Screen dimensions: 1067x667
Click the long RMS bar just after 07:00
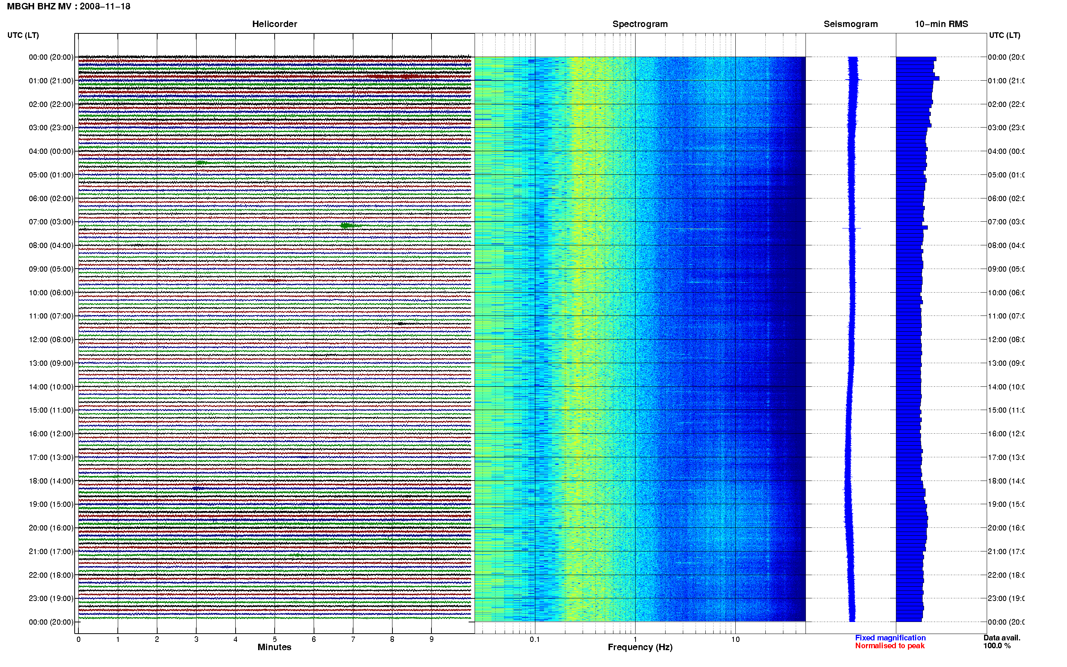click(x=912, y=228)
